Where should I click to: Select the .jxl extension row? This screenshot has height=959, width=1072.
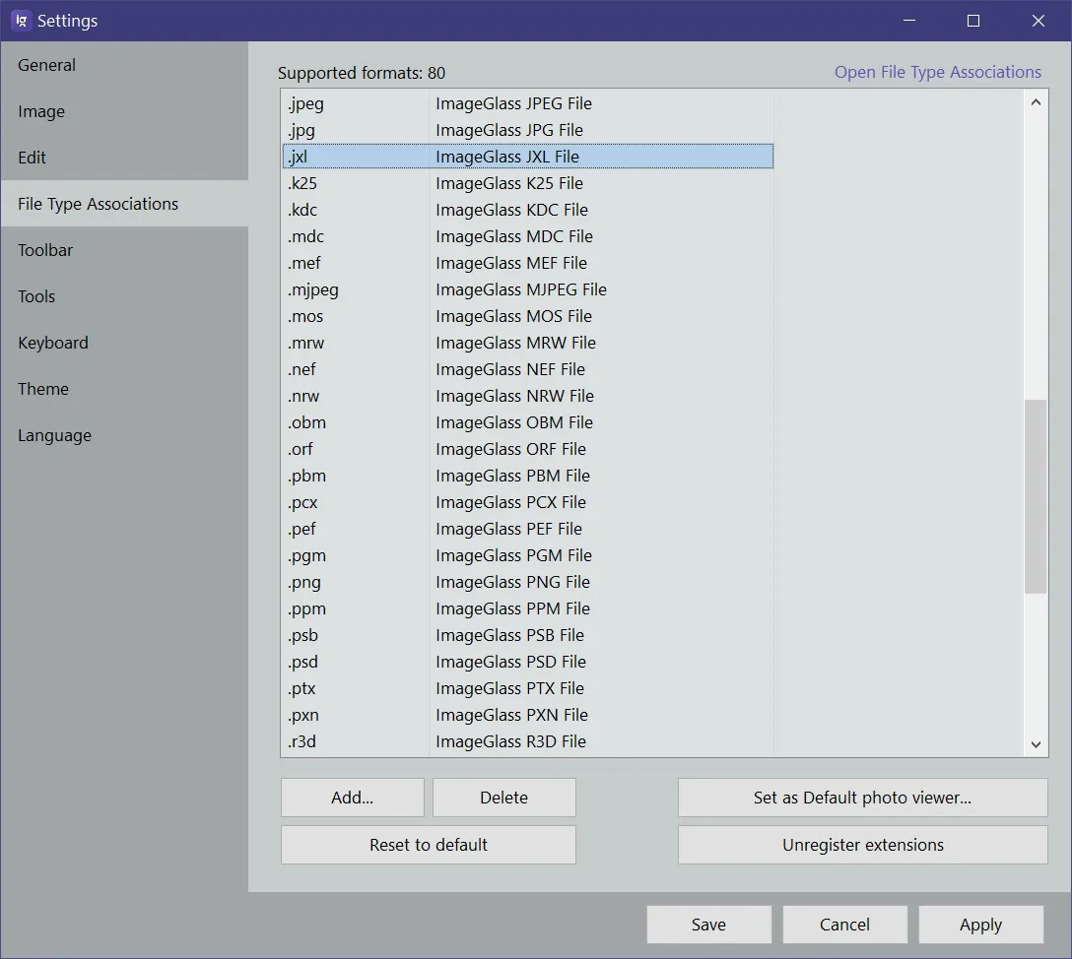click(528, 157)
